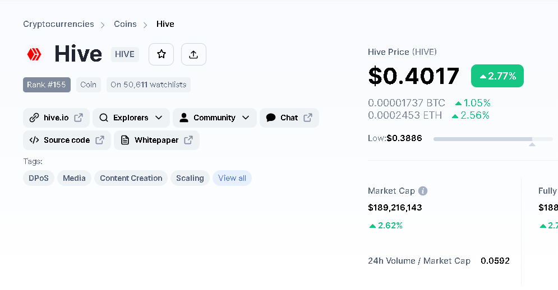Click the red Hive logo

pos(35,54)
